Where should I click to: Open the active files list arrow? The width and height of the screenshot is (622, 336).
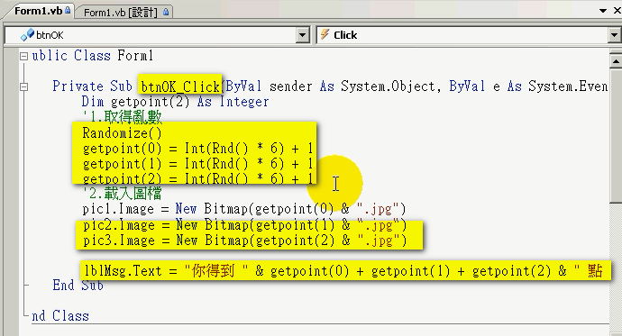point(603,11)
